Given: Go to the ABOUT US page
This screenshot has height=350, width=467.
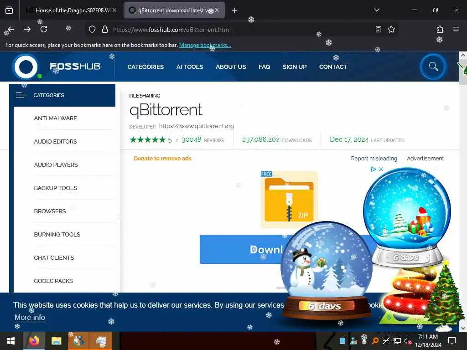Looking at the screenshot, I should [x=231, y=67].
